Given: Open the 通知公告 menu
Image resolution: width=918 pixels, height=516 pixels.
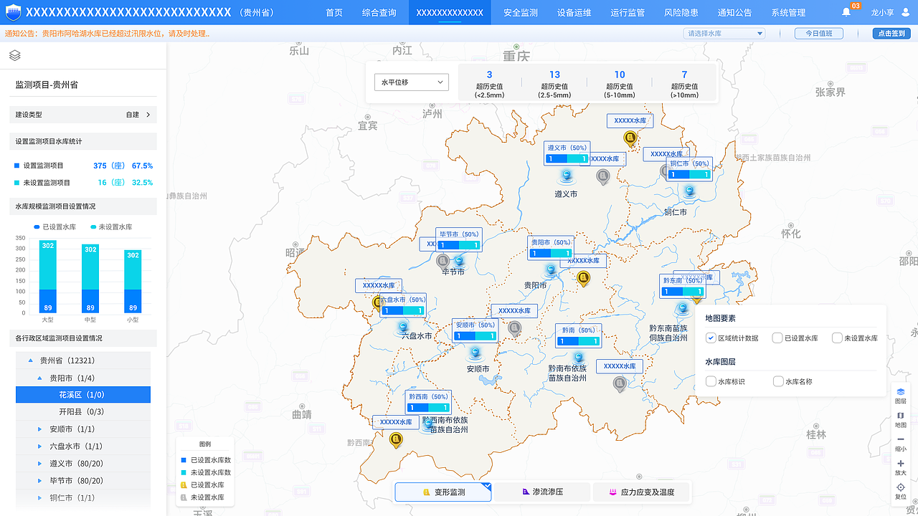Looking at the screenshot, I should pyautogui.click(x=734, y=13).
